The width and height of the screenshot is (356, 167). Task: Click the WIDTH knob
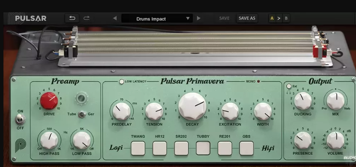tap(263, 111)
